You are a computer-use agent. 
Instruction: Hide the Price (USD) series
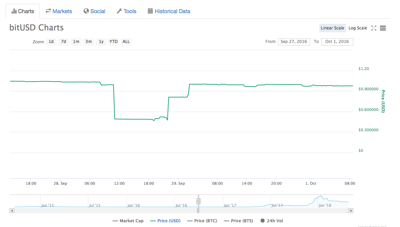pos(165,221)
